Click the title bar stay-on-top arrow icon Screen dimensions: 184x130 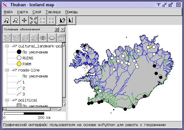(158, 5)
